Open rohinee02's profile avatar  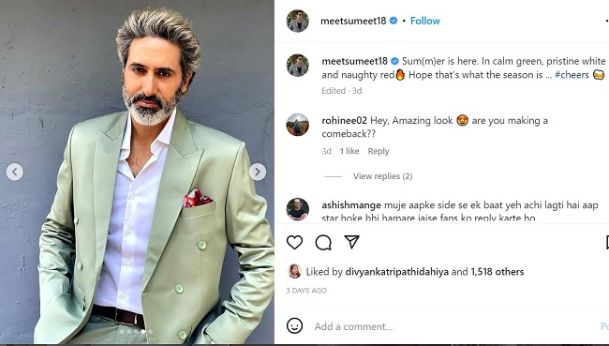(x=298, y=125)
